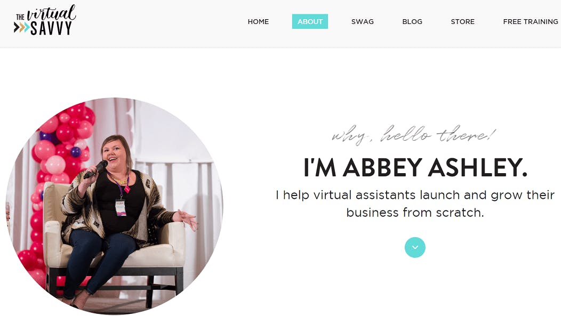Click the triple arrow chevrons in the logo
Image resolution: width=561 pixels, height=324 pixels.
pyautogui.click(x=22, y=28)
